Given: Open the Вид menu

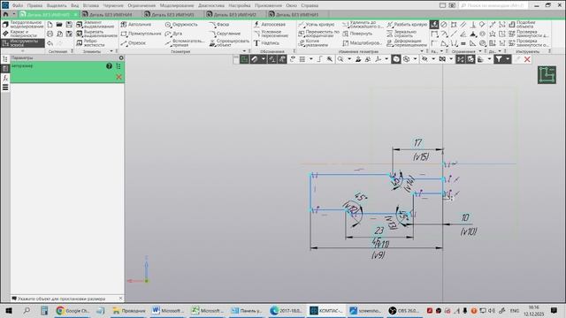Looking at the screenshot, I should (x=74, y=5).
